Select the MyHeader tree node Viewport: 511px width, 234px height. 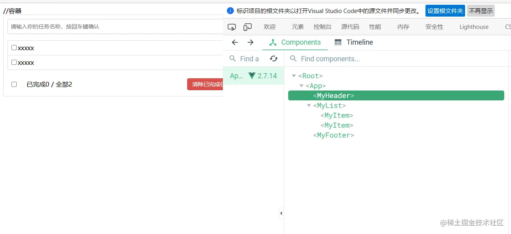pyautogui.click(x=396, y=96)
